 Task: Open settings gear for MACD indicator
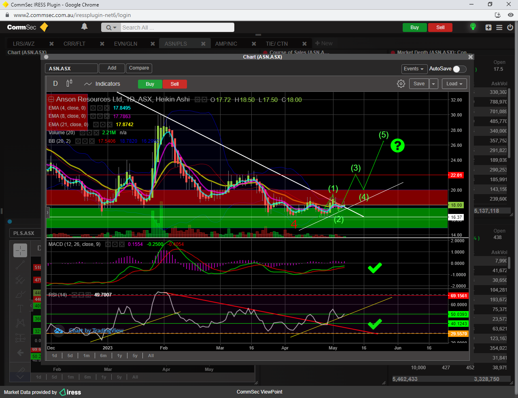[x=115, y=244]
